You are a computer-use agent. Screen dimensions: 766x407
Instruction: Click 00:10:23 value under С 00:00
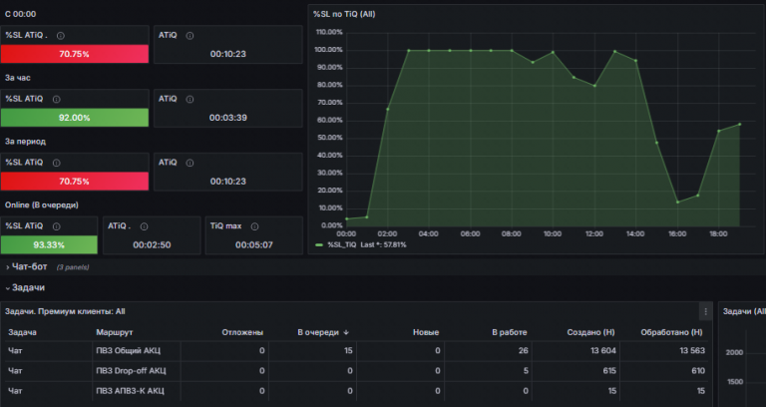click(x=228, y=54)
